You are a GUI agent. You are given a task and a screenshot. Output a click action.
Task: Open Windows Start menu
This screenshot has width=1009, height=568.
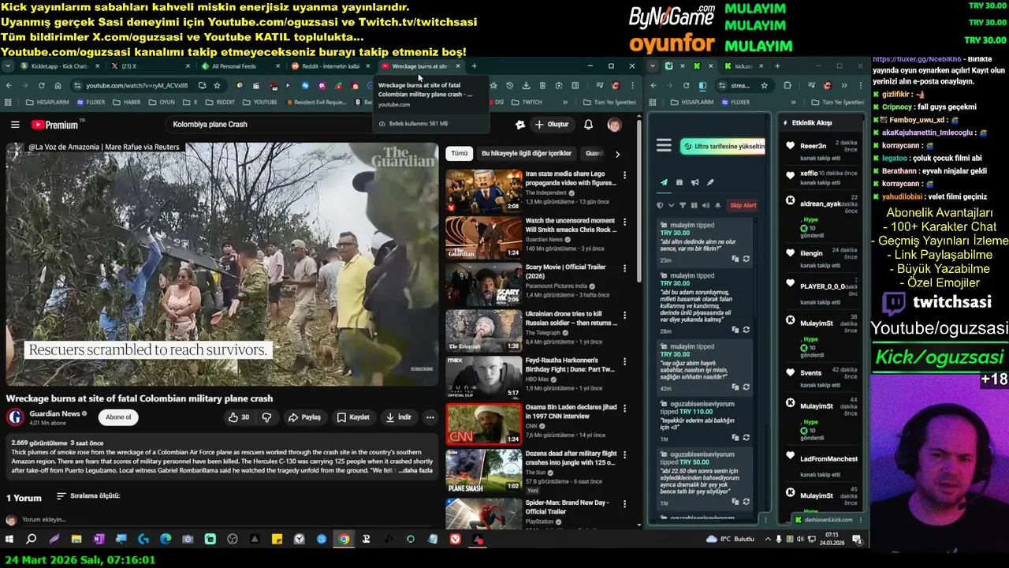point(9,540)
